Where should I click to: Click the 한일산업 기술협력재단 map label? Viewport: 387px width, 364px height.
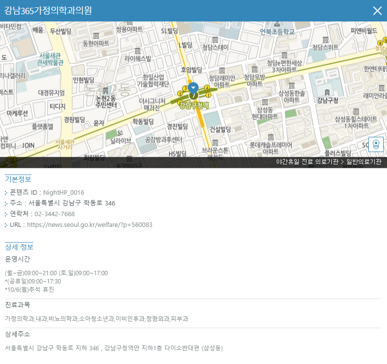click(153, 81)
